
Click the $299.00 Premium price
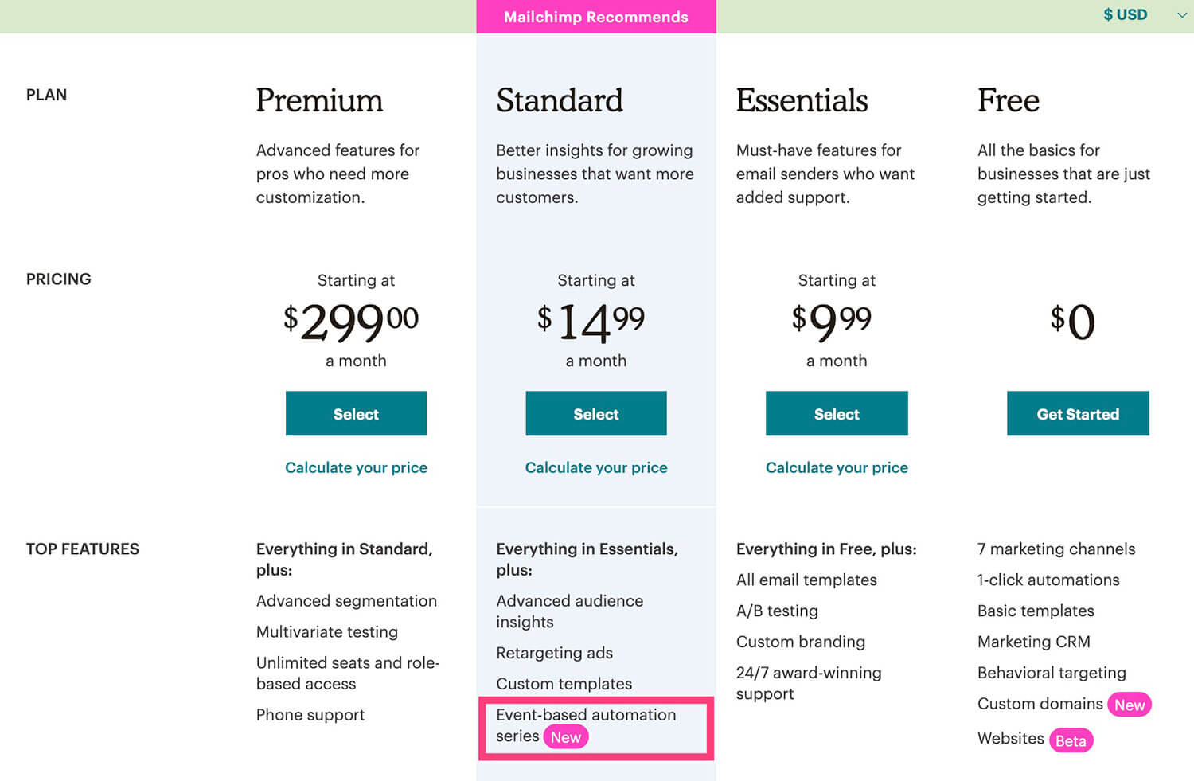point(351,322)
